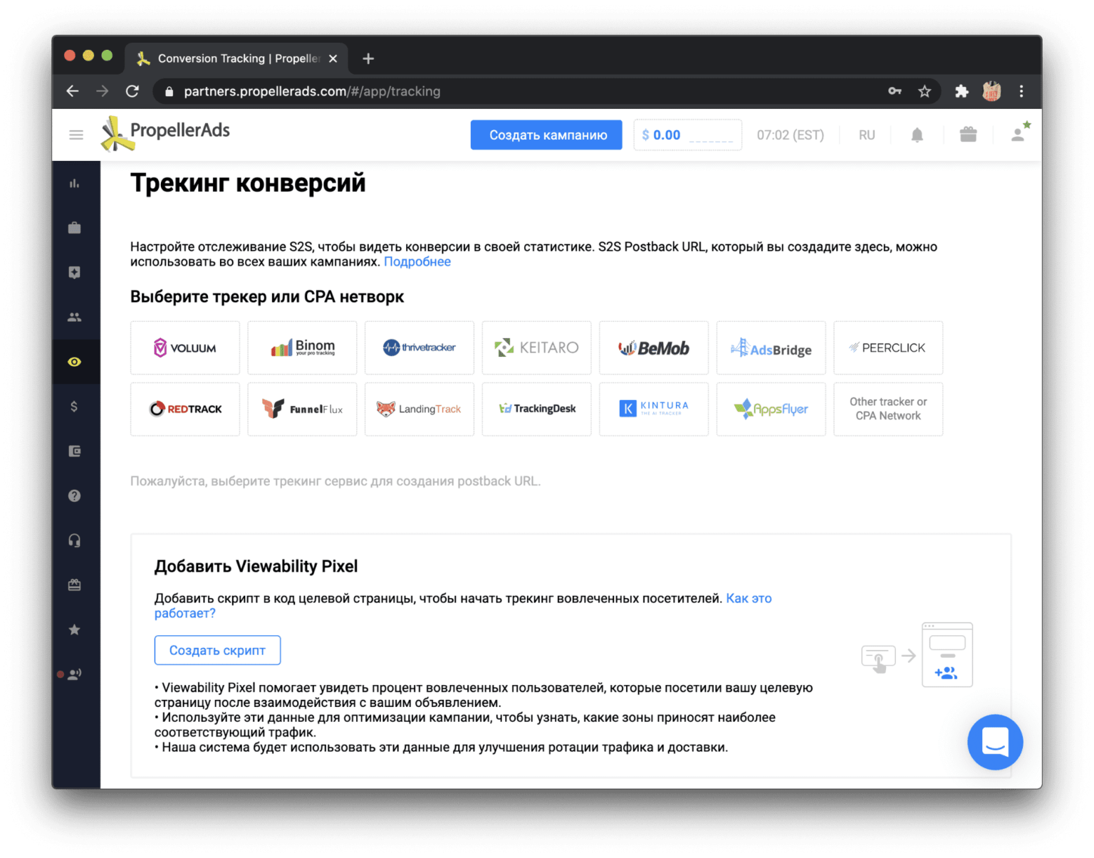Screen dimensions: 1094x858
Task: Select the Binom tracker
Action: [302, 347]
